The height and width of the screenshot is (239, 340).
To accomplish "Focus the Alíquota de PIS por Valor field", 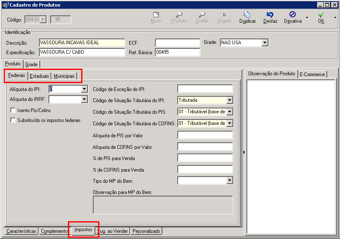I will pyautogui.click(x=205, y=135).
